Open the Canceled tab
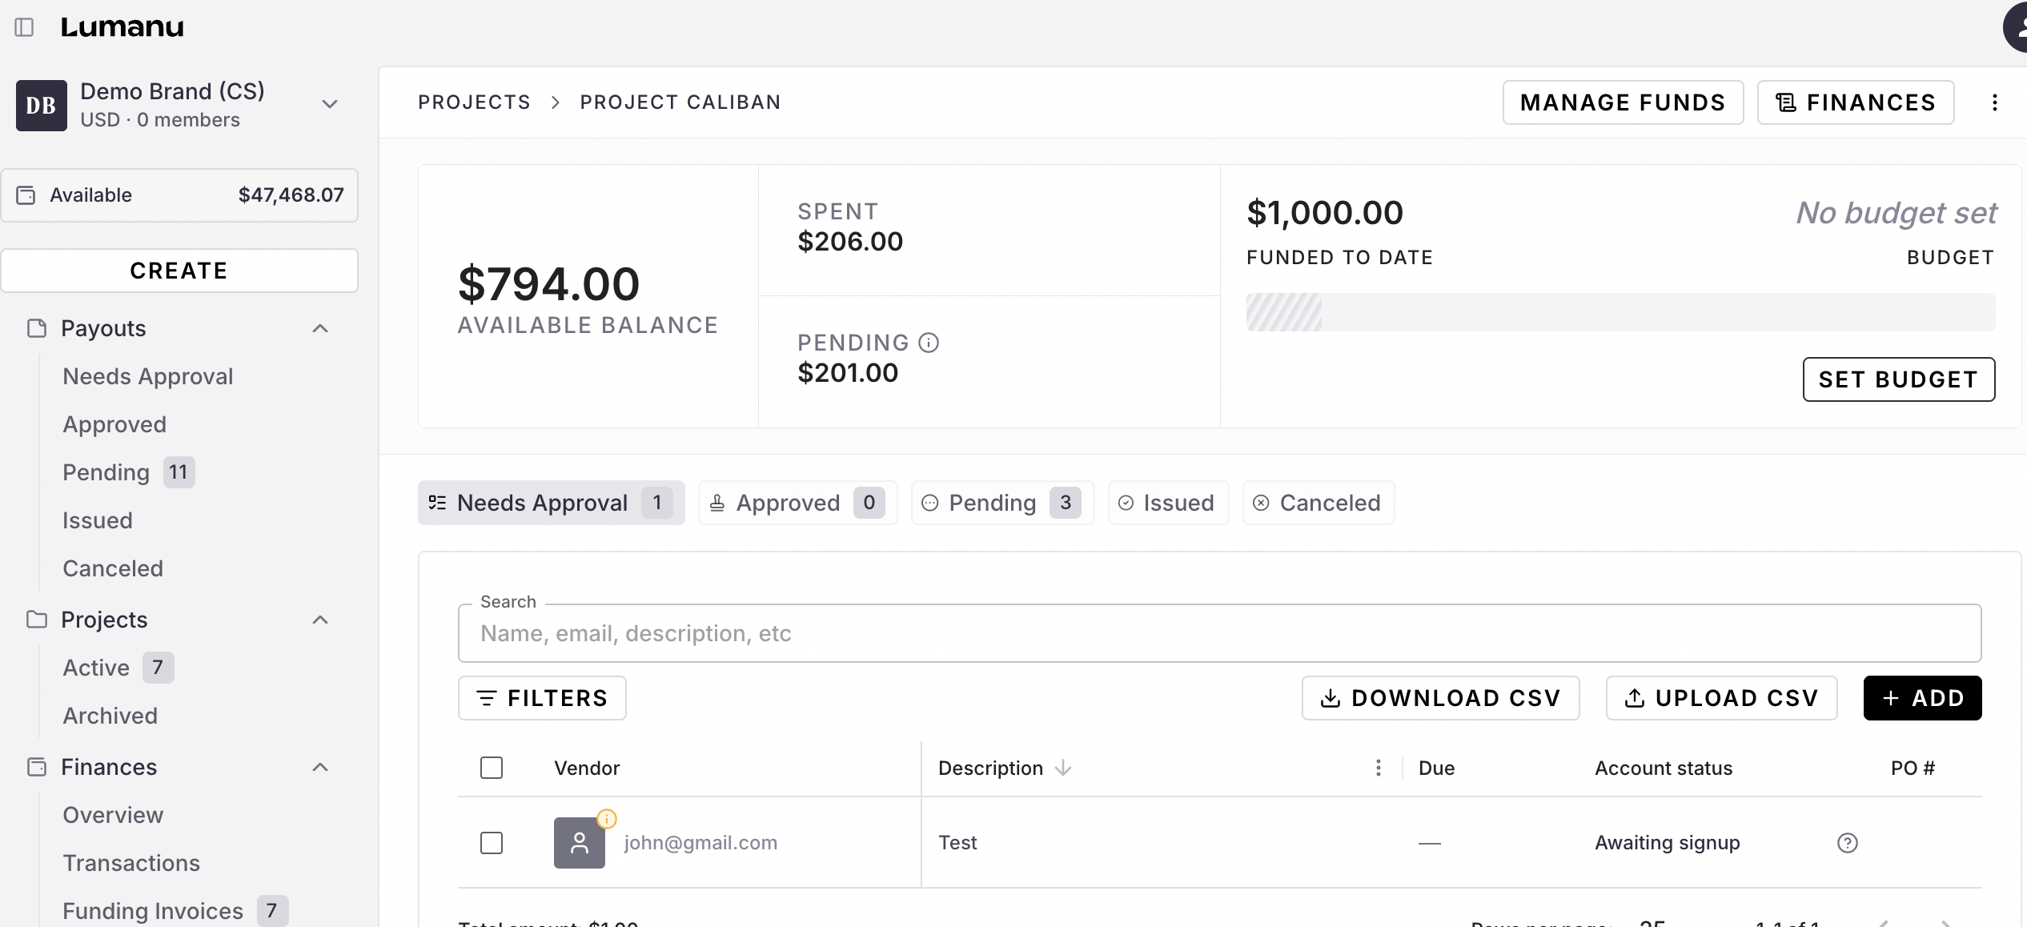Image resolution: width=2027 pixels, height=927 pixels. [1318, 503]
